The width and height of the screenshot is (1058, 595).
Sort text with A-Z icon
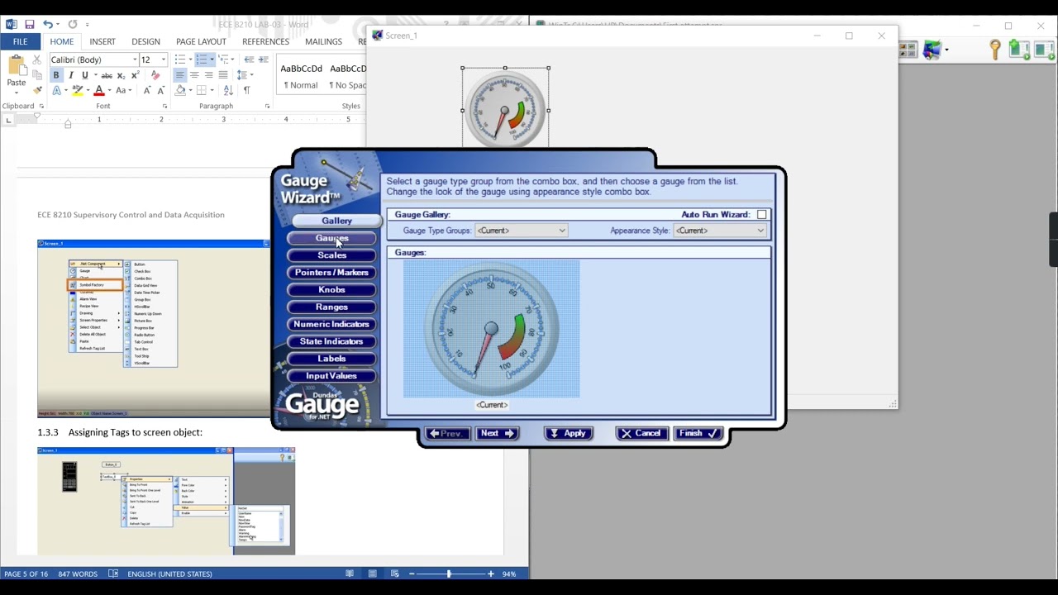[229, 90]
